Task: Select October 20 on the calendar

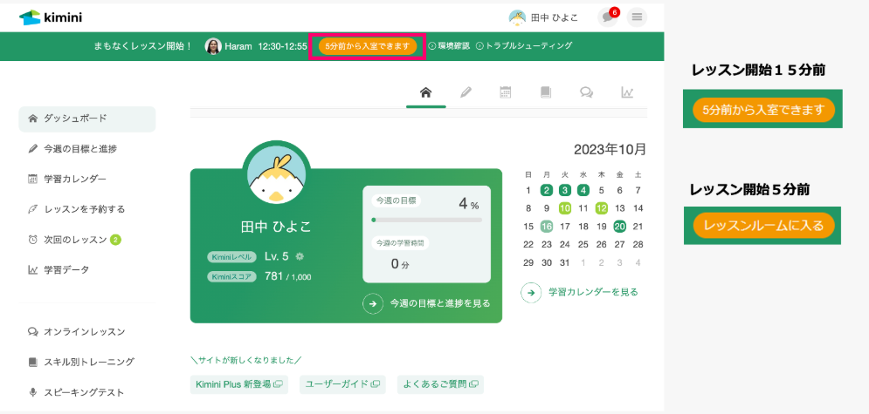Action: (619, 227)
